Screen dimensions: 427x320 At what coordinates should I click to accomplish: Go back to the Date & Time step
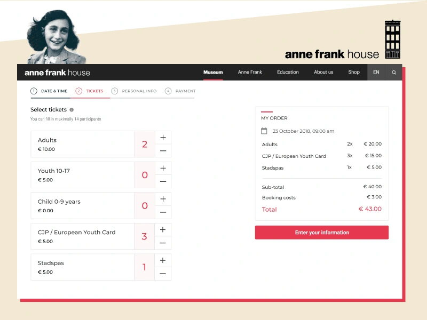coord(49,91)
